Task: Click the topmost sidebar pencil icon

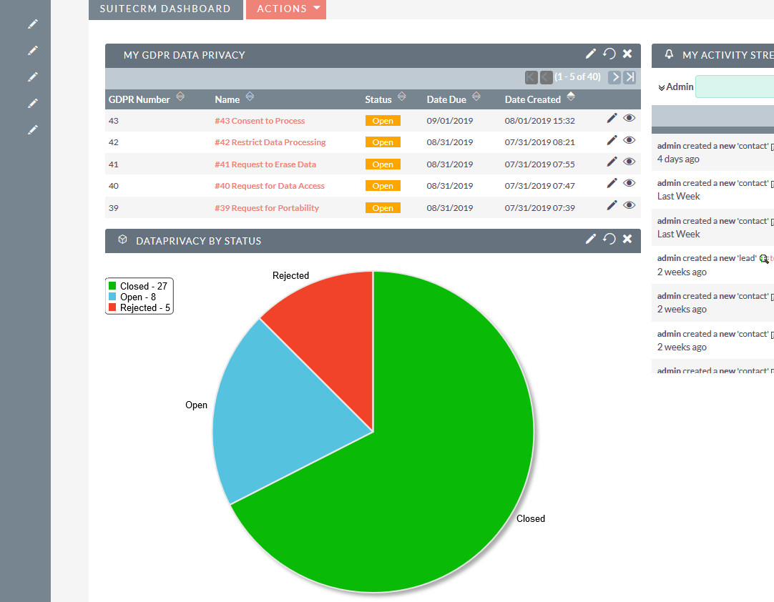Action: (33, 24)
